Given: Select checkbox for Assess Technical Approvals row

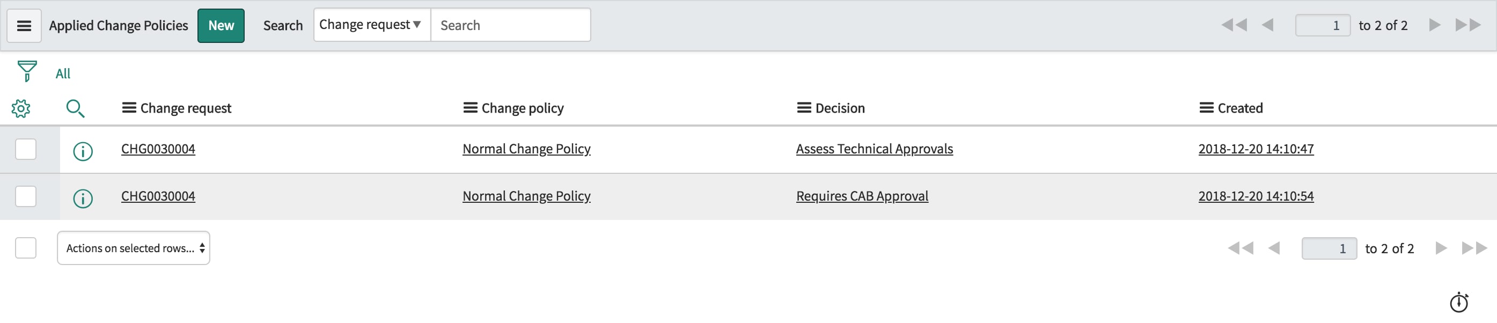Looking at the screenshot, I should point(26,149).
